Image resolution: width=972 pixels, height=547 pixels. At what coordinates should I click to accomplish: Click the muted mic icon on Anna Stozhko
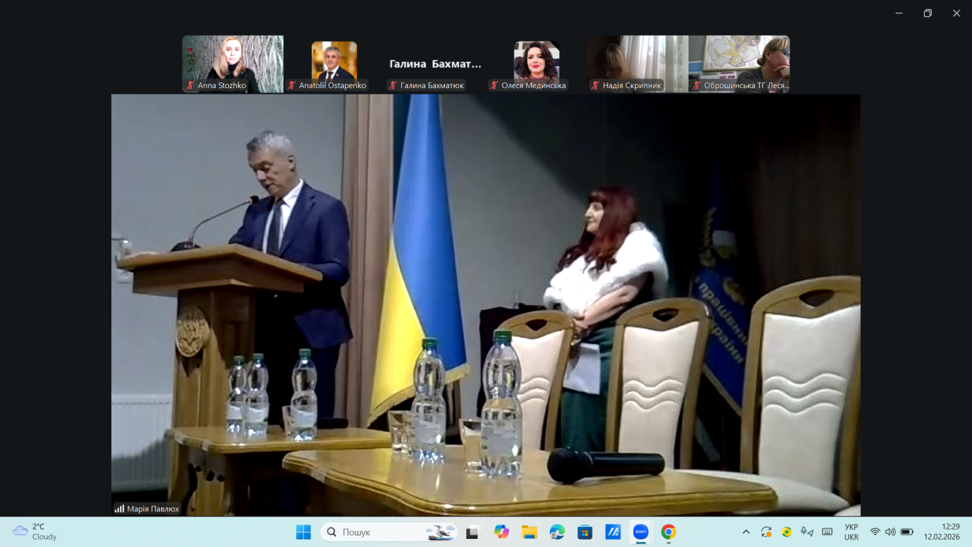click(x=191, y=86)
